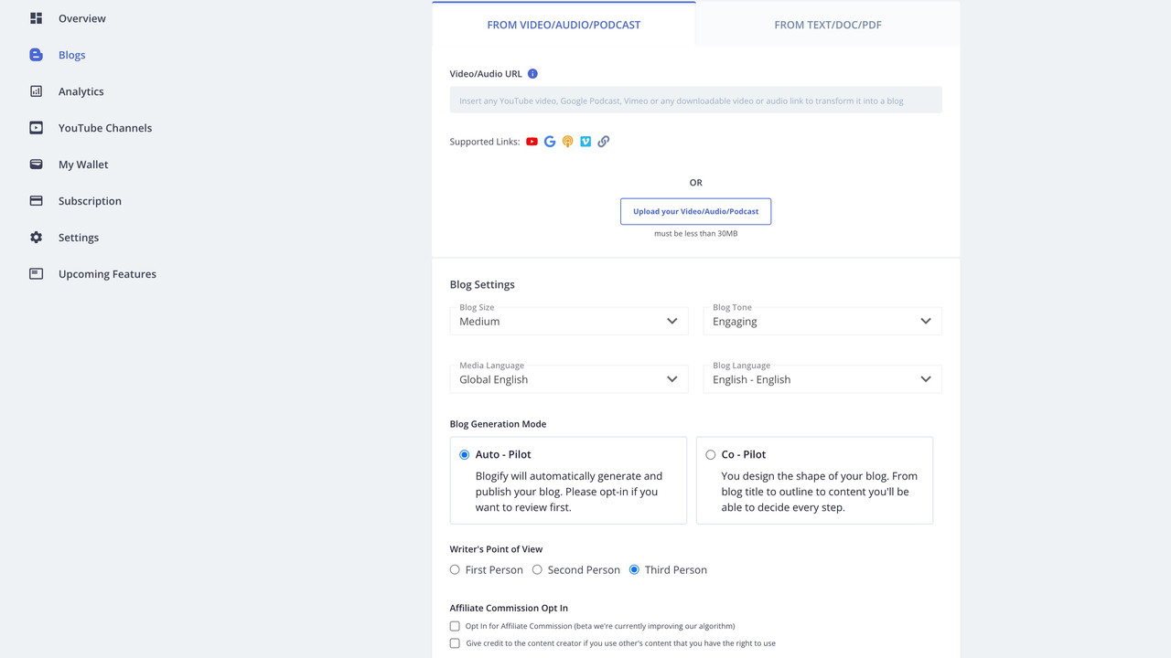This screenshot has height=658, width=1171.
Task: Click the Overview dashboard icon
Action: point(36,18)
